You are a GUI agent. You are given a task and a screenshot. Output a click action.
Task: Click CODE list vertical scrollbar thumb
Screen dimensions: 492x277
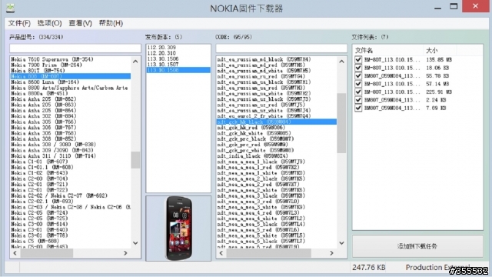341,123
